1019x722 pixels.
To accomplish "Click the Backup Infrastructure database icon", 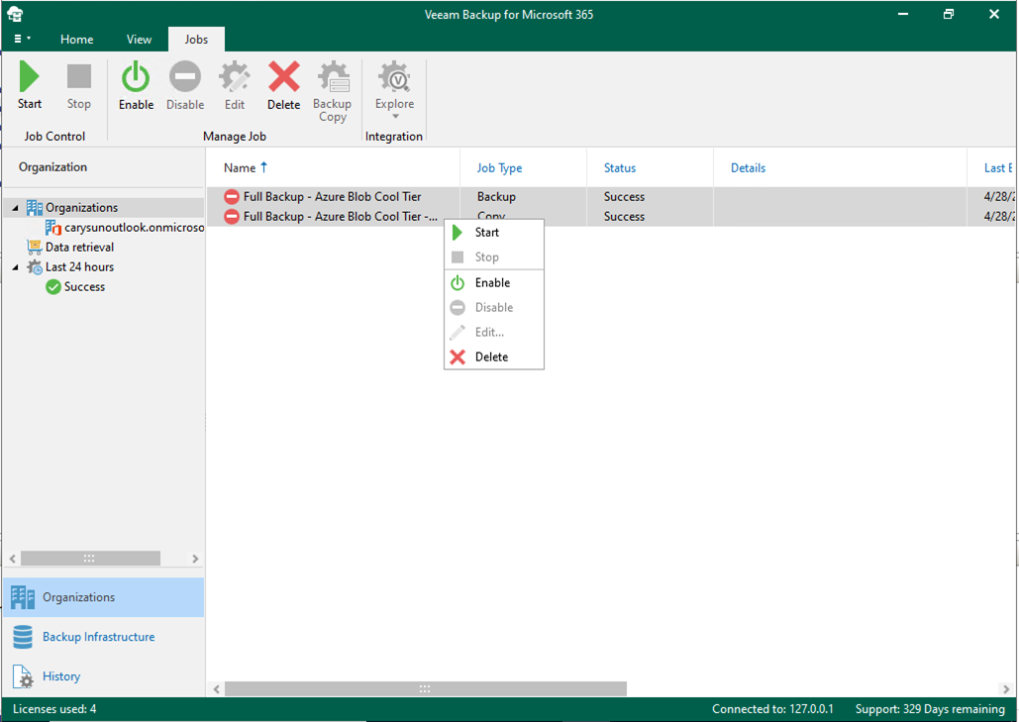I will pyautogui.click(x=23, y=637).
